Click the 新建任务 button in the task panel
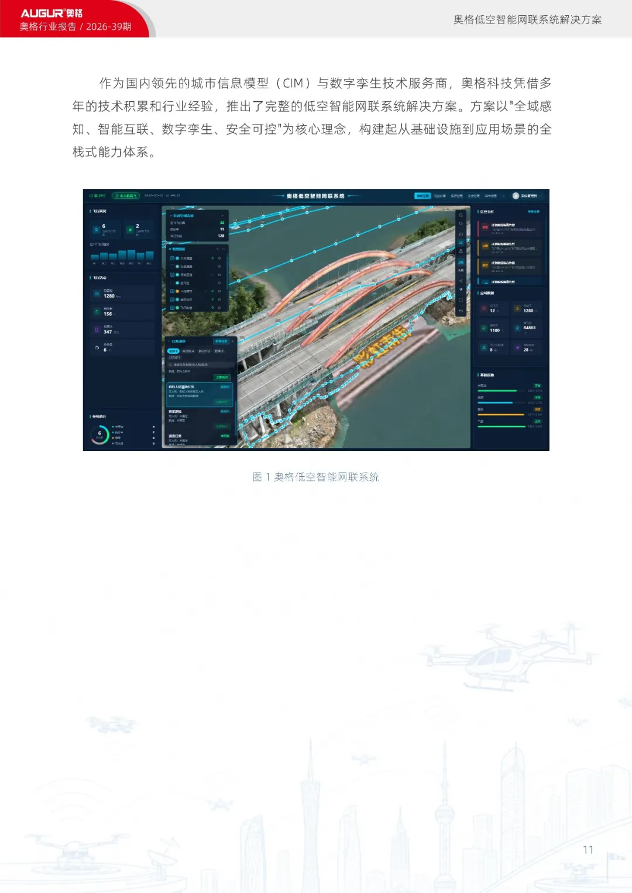 pyautogui.click(x=221, y=341)
